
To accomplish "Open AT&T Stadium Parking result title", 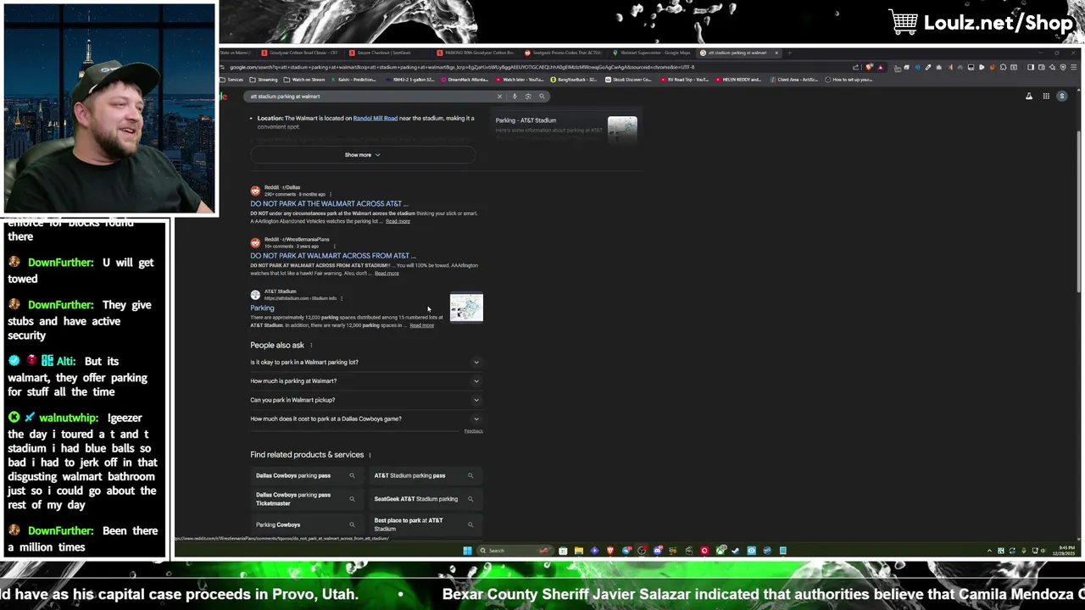I will tap(262, 308).
